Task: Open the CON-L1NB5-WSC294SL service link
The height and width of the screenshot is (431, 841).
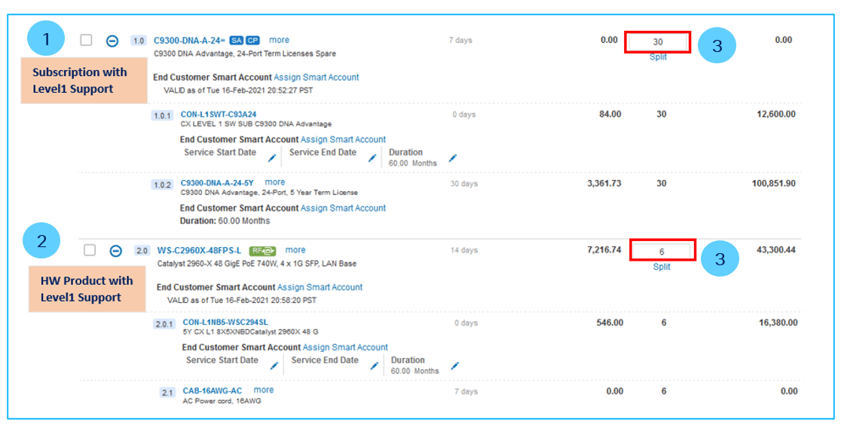Action: pyautogui.click(x=225, y=322)
